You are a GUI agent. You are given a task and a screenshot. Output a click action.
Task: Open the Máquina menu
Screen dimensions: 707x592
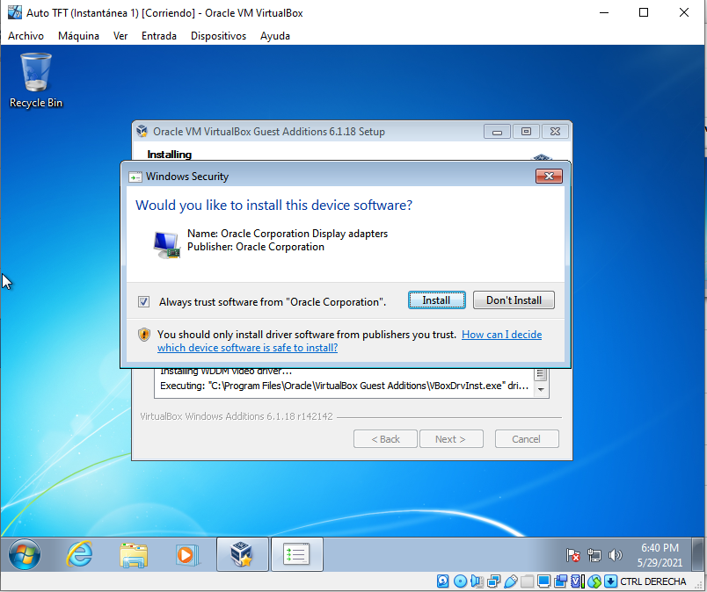(78, 36)
